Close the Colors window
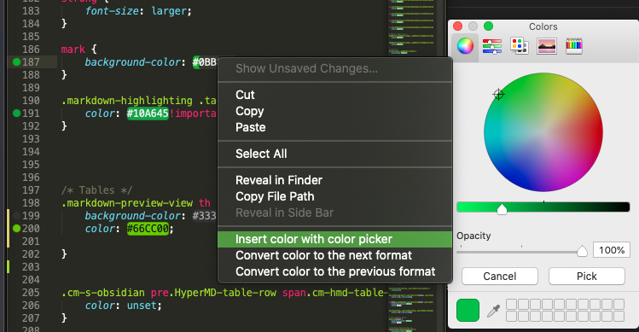639x332 pixels. [x=457, y=26]
